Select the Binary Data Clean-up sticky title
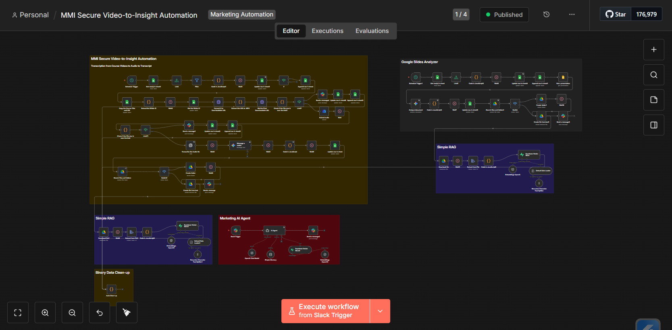 click(x=112, y=273)
